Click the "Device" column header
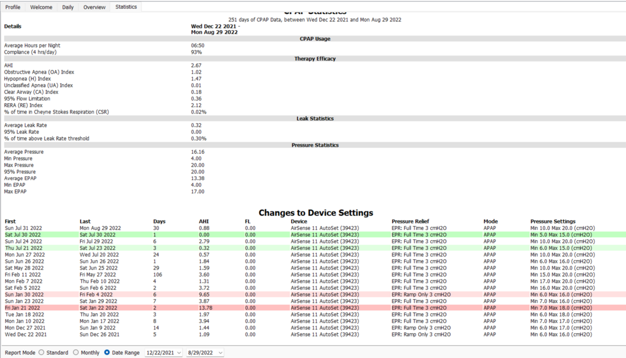 point(299,221)
